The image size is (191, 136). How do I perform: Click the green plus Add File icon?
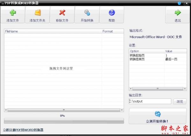(x=13, y=12)
